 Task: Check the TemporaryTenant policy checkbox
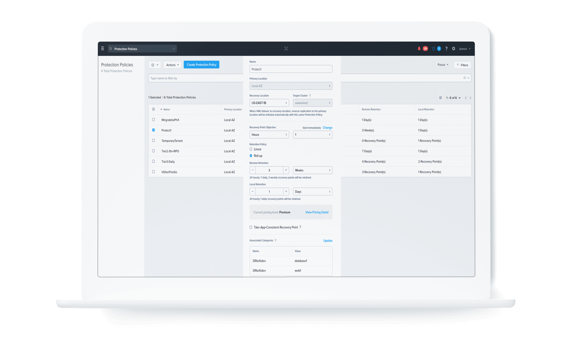click(153, 141)
